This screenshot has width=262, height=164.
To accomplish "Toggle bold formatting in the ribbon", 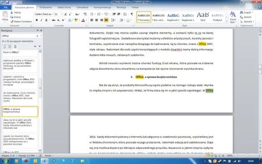I will pyautogui.click(x=37, y=20).
